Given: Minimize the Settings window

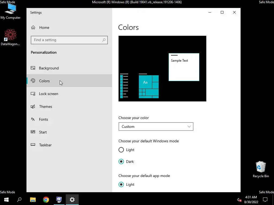Looking at the screenshot, I should tap(210, 12).
